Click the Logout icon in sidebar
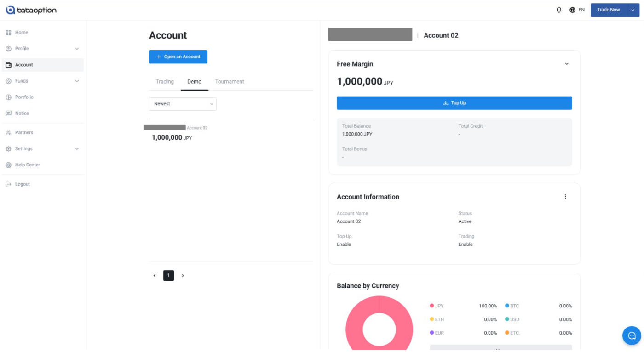This screenshot has height=352, width=644. coord(8,184)
